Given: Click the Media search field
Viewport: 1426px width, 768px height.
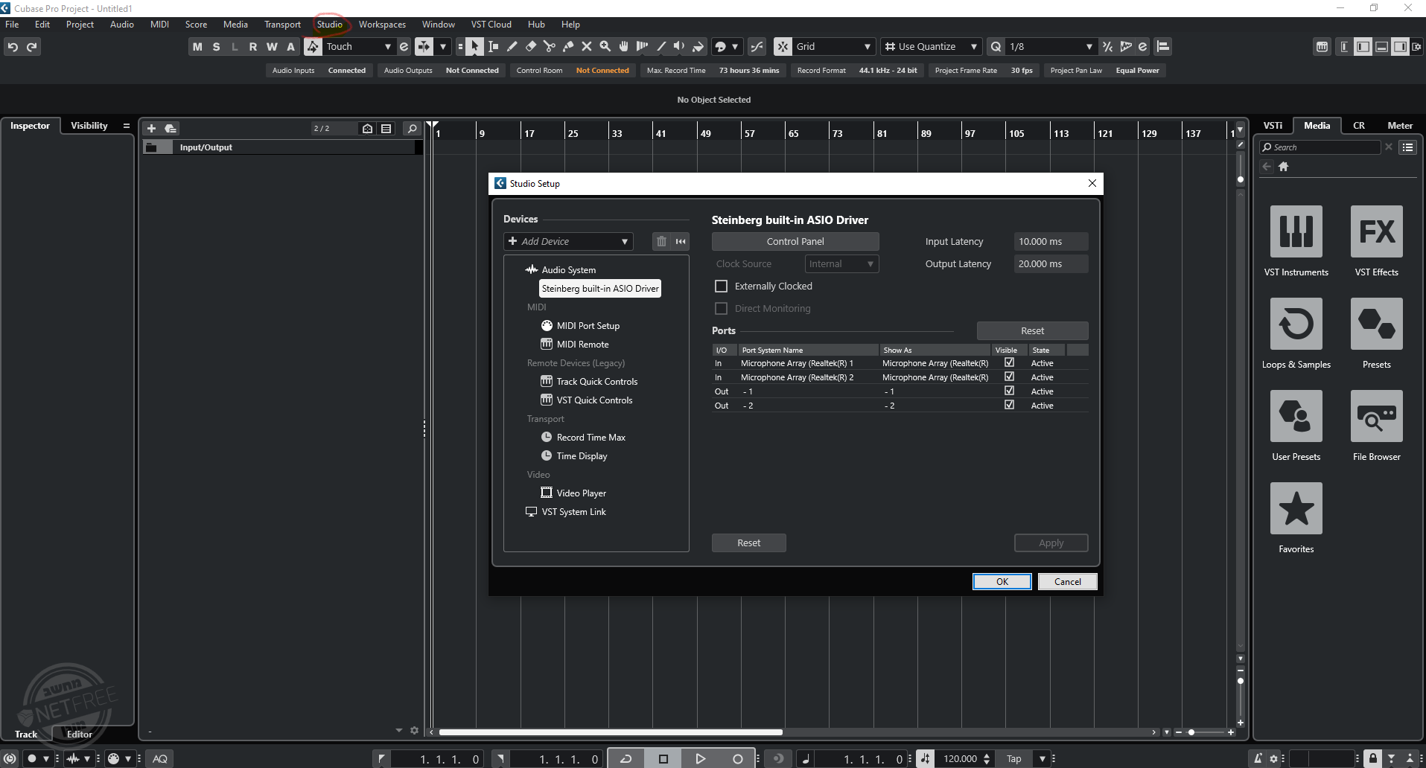Looking at the screenshot, I should 1320,147.
